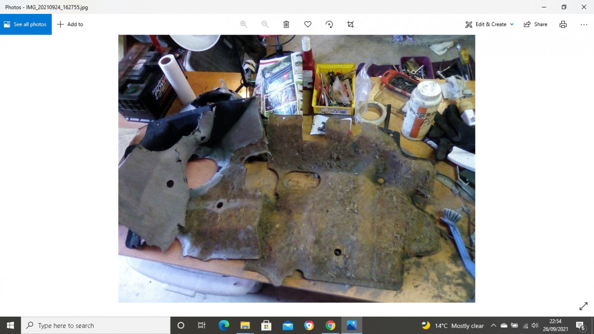Open the notification center
The width and height of the screenshot is (594, 334).
(580, 325)
